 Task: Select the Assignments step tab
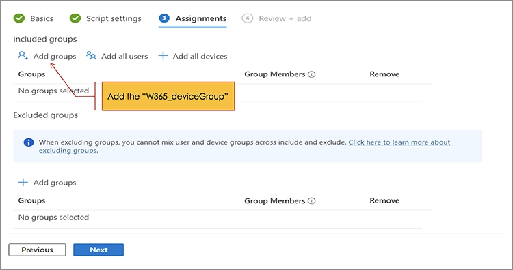point(193,18)
